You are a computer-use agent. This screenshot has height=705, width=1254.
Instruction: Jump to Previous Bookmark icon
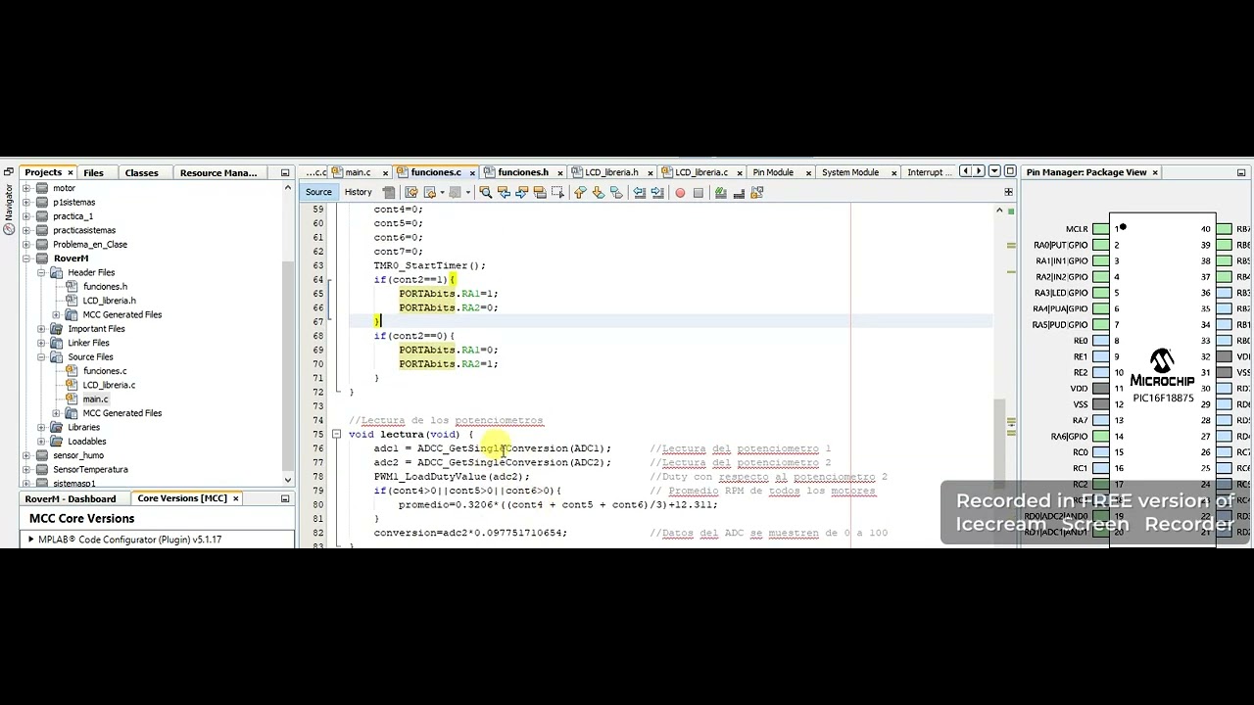click(x=580, y=193)
